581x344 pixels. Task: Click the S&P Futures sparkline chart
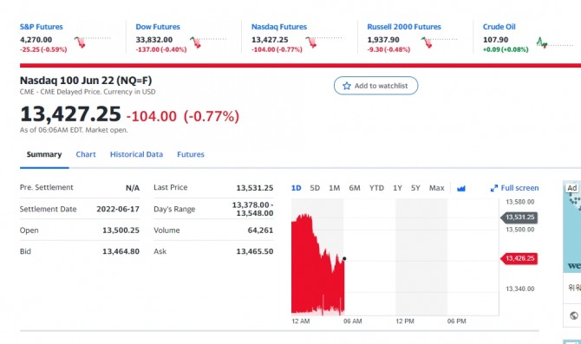coord(92,42)
